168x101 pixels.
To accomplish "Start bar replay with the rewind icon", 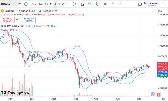I will [105, 4].
